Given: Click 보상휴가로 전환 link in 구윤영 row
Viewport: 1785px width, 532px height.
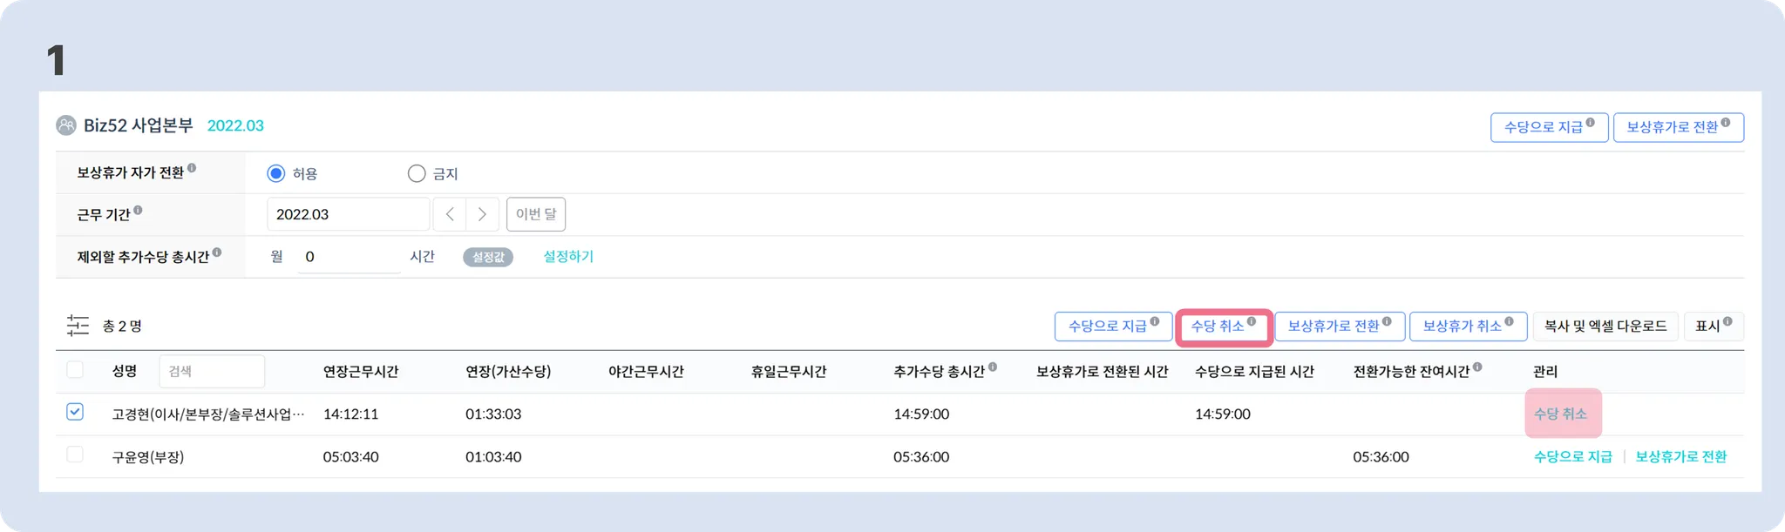Looking at the screenshot, I should (1680, 456).
